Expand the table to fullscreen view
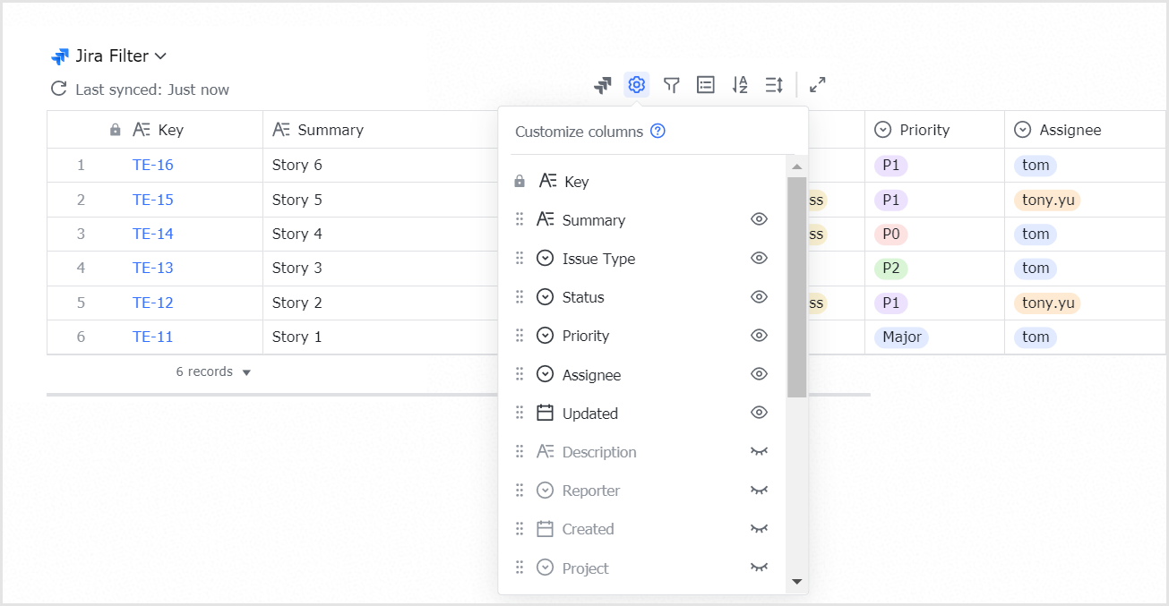This screenshot has height=606, width=1169. click(x=817, y=84)
